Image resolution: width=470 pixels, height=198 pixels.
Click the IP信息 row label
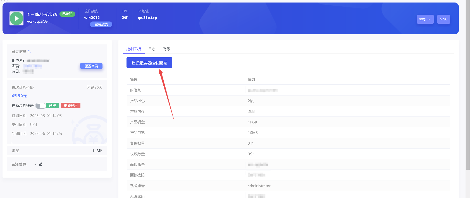(x=135, y=90)
